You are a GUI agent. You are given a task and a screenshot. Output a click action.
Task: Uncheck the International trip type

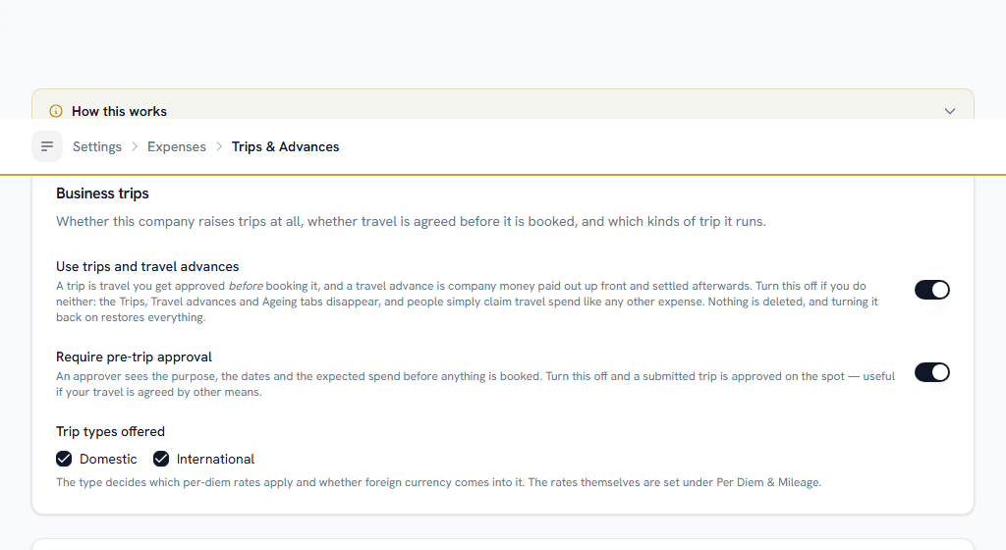click(161, 459)
